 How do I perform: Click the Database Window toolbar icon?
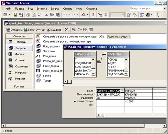click(x=142, y=15)
